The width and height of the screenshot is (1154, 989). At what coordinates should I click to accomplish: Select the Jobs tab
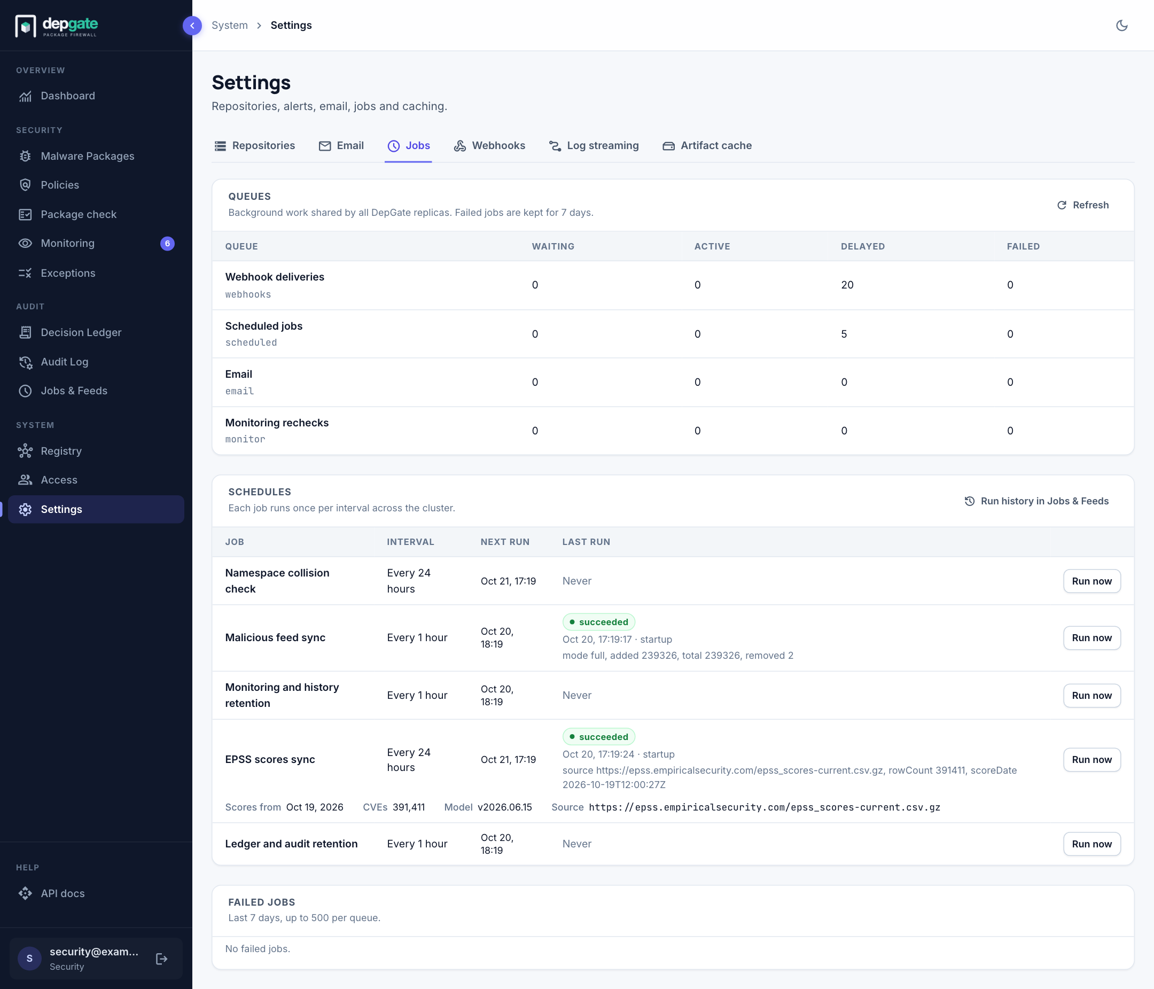pyautogui.click(x=408, y=146)
